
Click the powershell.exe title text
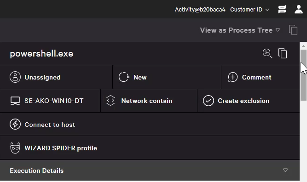pos(41,54)
